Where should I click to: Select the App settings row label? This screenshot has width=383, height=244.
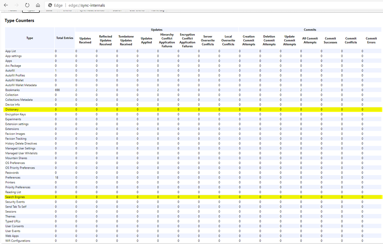coord(13,56)
